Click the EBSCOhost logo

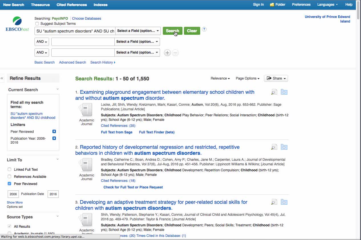[17, 23]
